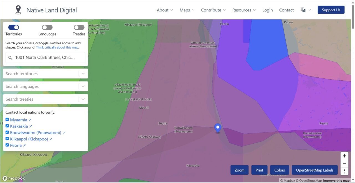Open the language translation icon in navbar
Viewport: 355px width, 183px height.
(304, 10)
